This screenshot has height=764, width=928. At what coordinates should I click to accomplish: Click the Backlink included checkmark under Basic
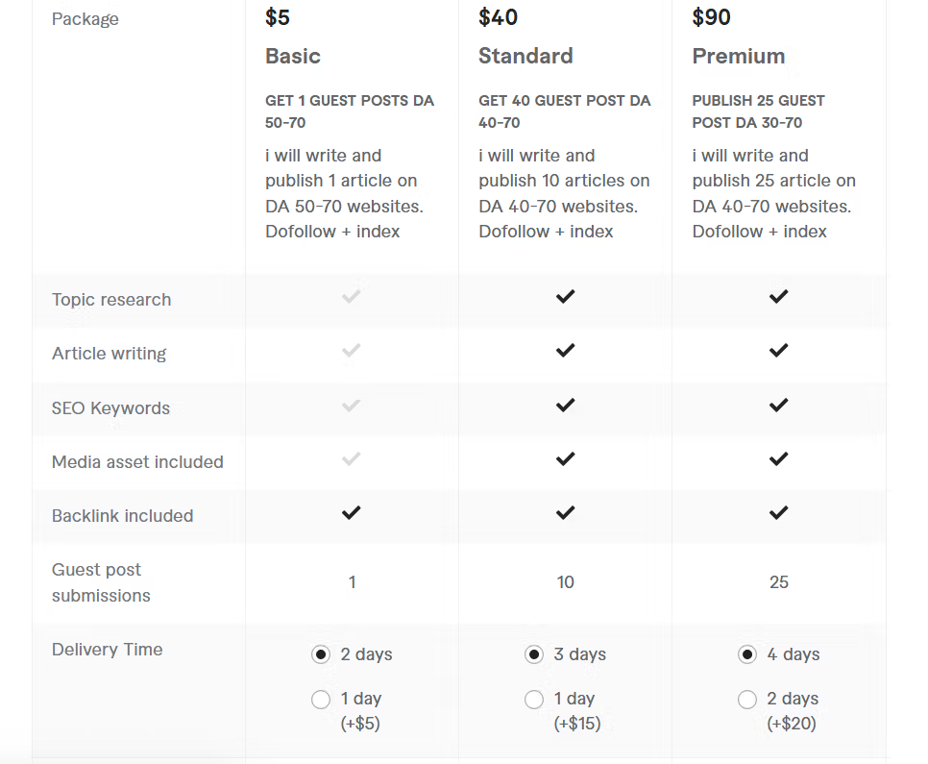[351, 513]
